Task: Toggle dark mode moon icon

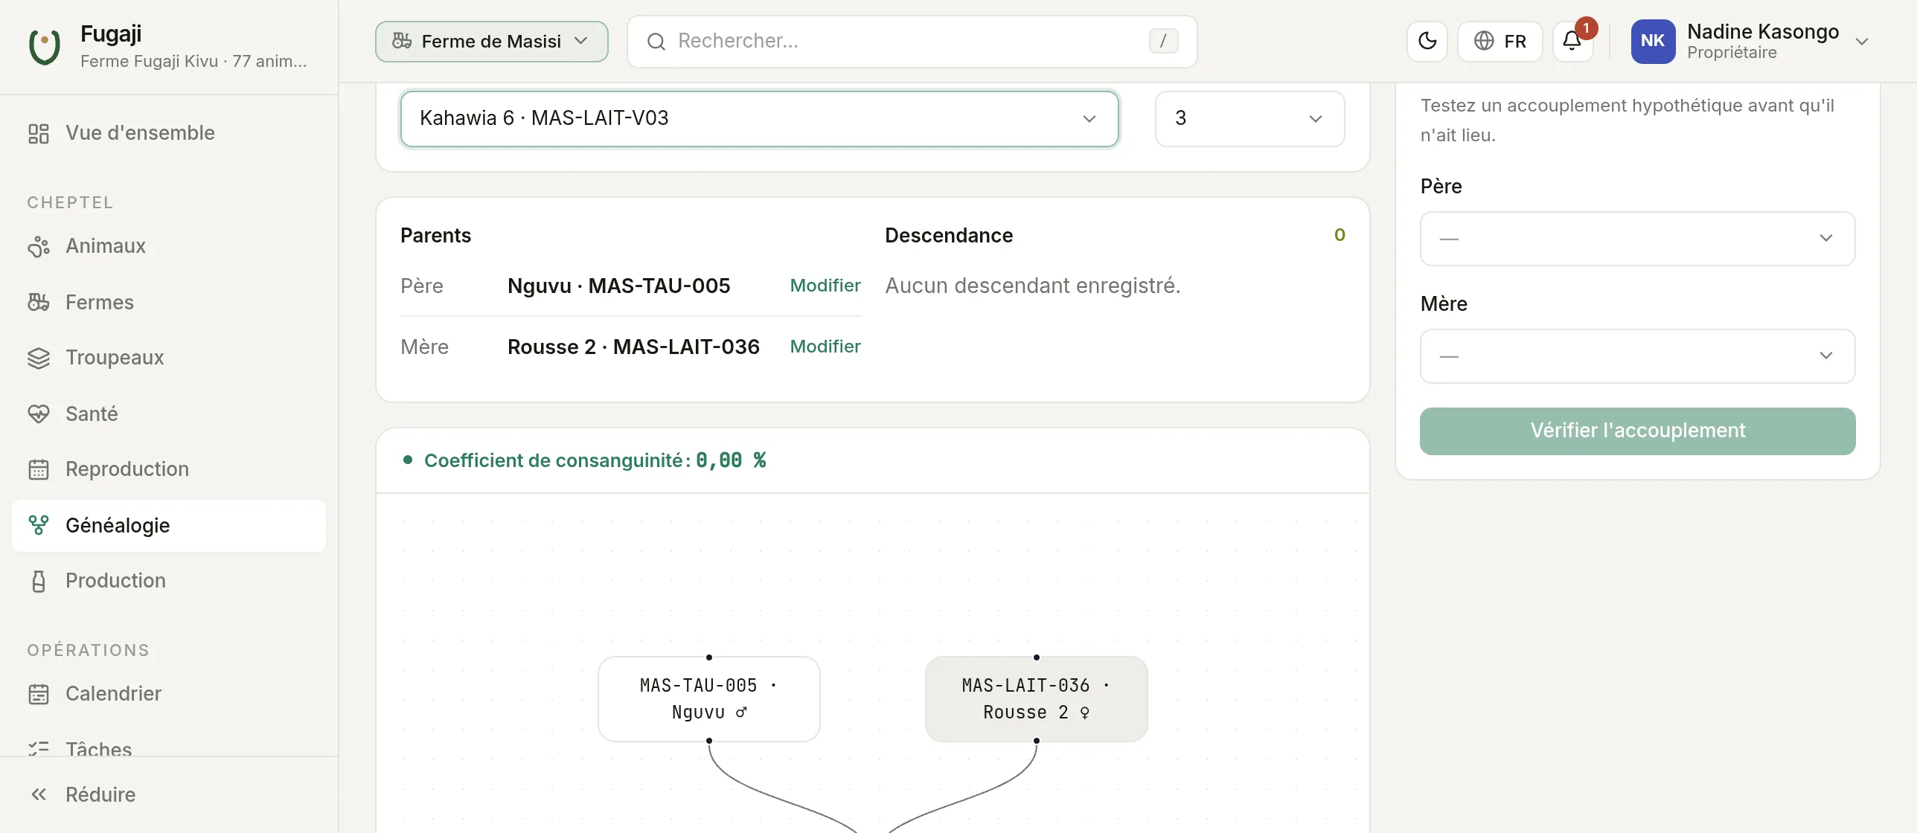Action: point(1427,41)
